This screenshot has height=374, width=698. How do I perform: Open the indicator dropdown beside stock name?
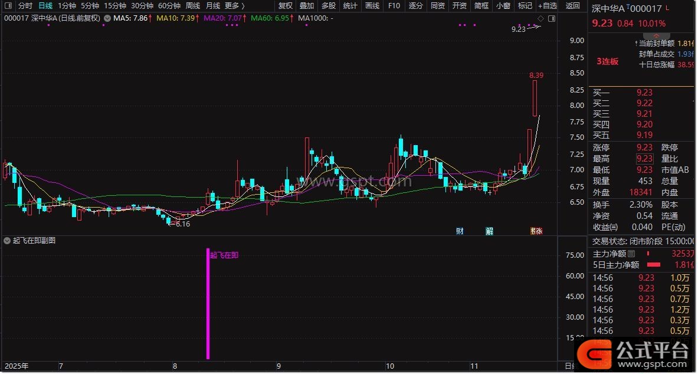click(106, 18)
